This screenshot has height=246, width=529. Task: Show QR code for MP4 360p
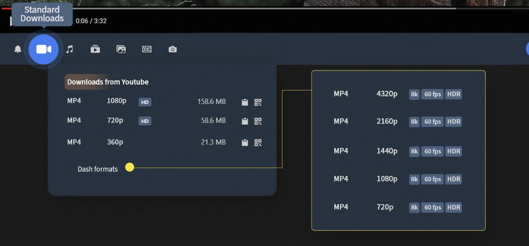258,142
